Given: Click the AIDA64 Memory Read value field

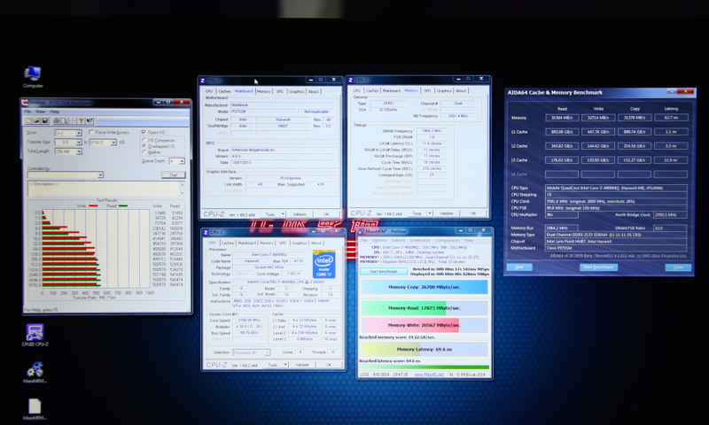Looking at the screenshot, I should coord(562,118).
